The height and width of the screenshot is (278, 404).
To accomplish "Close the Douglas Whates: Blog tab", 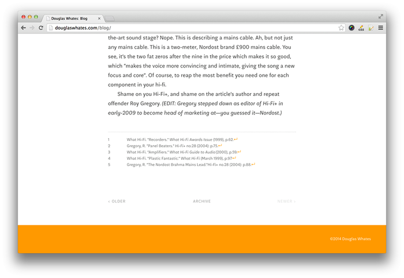I will click(x=99, y=18).
